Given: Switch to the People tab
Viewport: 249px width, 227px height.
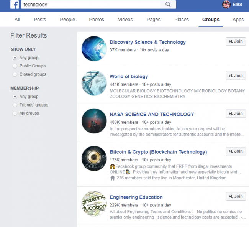Looking at the screenshot, I should click(x=67, y=20).
